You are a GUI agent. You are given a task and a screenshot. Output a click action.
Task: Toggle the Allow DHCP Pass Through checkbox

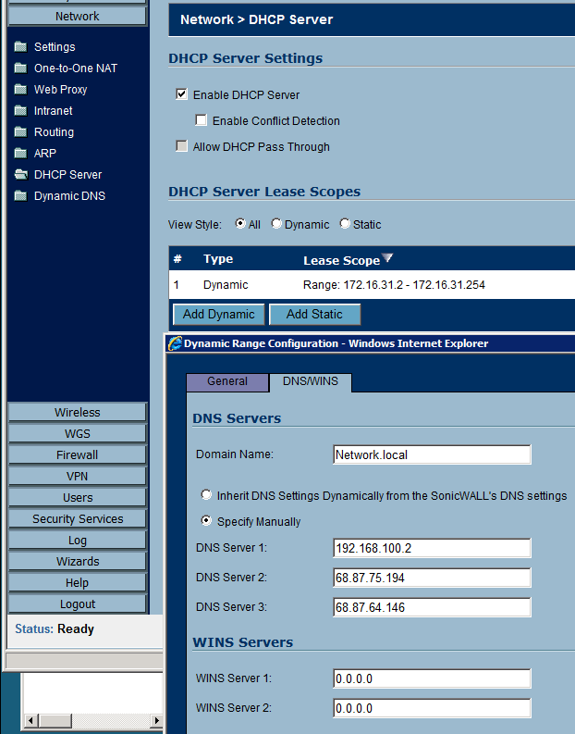[x=181, y=146]
